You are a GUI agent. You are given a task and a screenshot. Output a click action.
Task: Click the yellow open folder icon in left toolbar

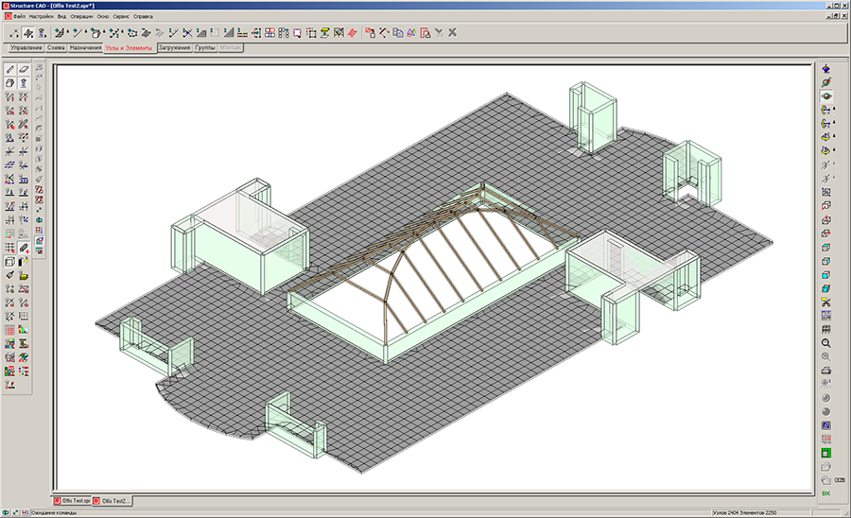coord(24,274)
